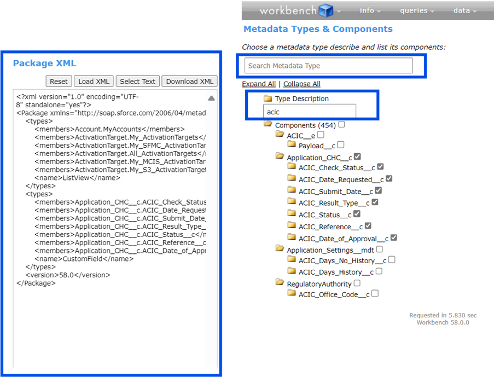Uncheck the ACIC_Result_Type__c checkbox
The height and width of the screenshot is (377, 494).
click(x=375, y=202)
